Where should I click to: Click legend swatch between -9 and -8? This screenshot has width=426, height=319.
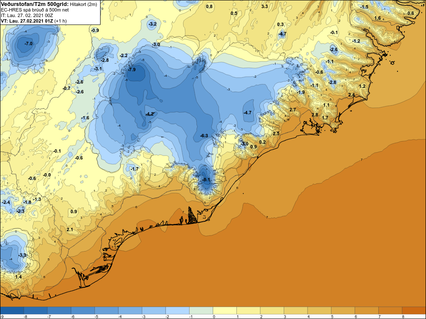[x=12, y=310]
